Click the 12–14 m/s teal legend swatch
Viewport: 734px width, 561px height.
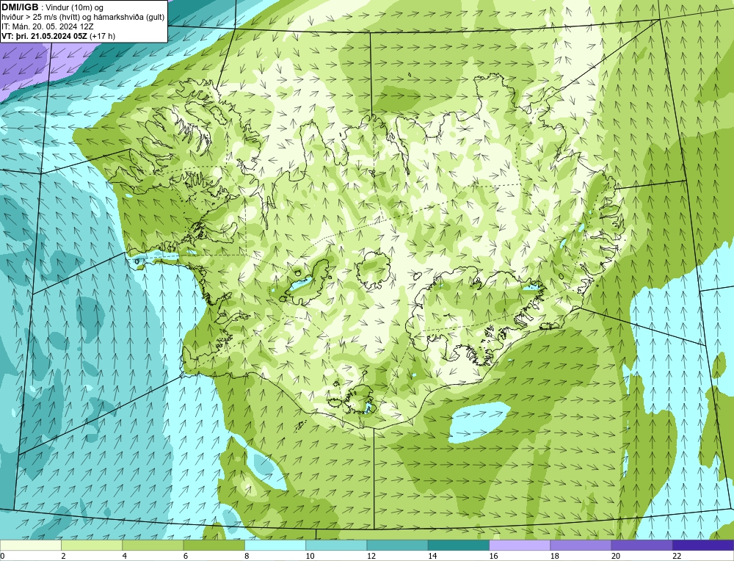click(397, 545)
